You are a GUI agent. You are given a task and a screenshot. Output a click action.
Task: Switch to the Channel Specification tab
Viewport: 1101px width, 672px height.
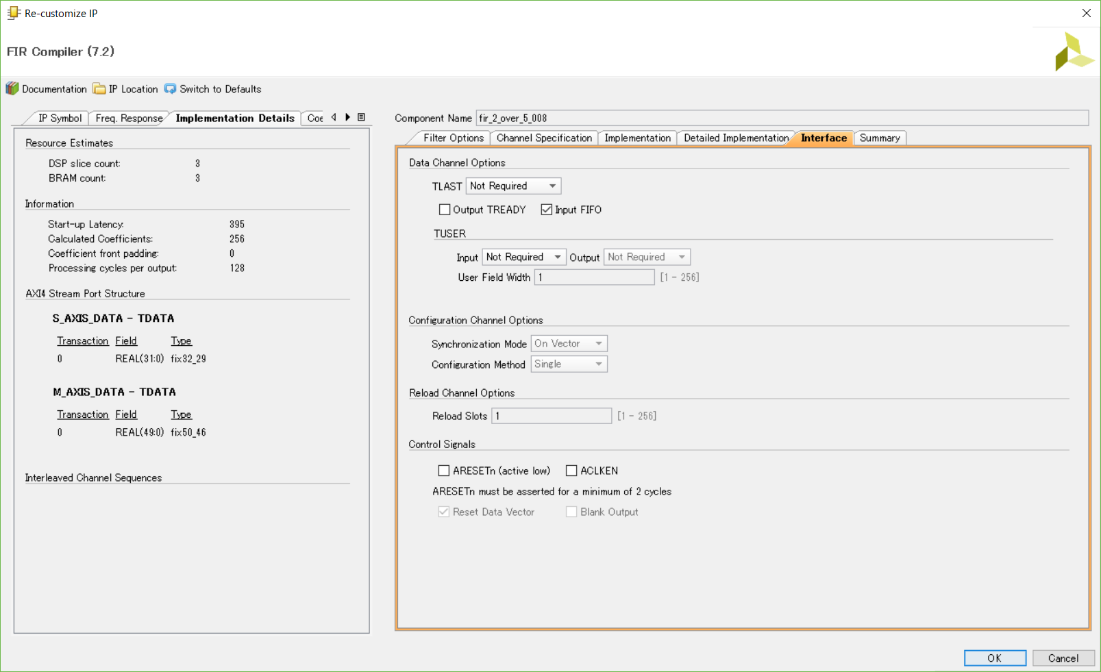click(544, 138)
